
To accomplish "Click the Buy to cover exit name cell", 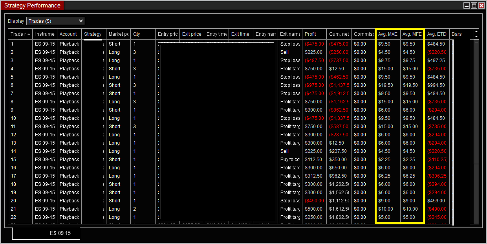I will 290,160.
